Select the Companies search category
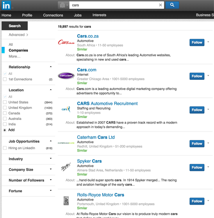214x218 pixels. click(18, 50)
